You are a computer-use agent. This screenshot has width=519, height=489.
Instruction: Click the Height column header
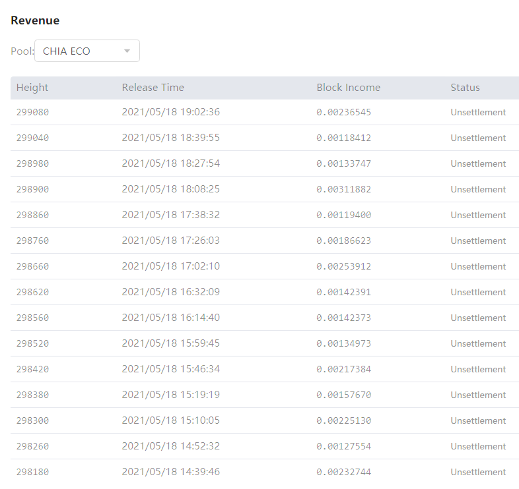point(32,88)
